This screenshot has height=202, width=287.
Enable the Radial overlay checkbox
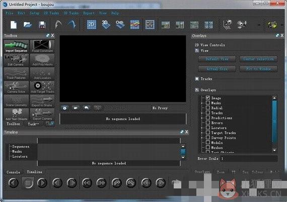(208, 108)
